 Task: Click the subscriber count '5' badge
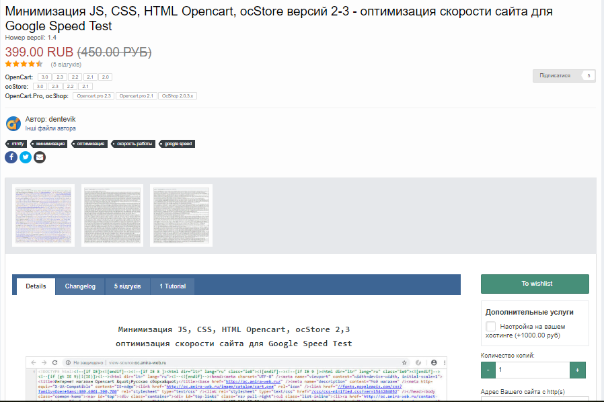coord(589,76)
